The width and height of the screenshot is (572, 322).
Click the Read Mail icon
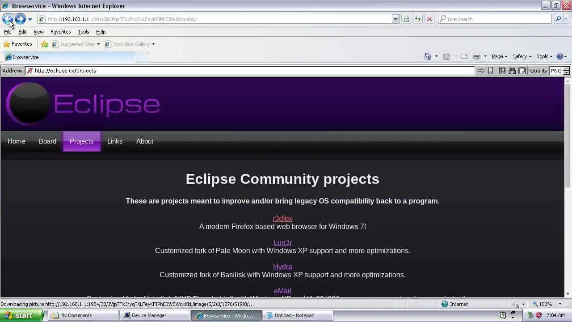464,56
